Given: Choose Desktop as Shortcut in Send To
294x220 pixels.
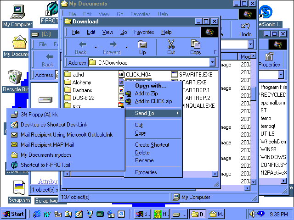Looking at the screenshot, I should click(x=54, y=125).
